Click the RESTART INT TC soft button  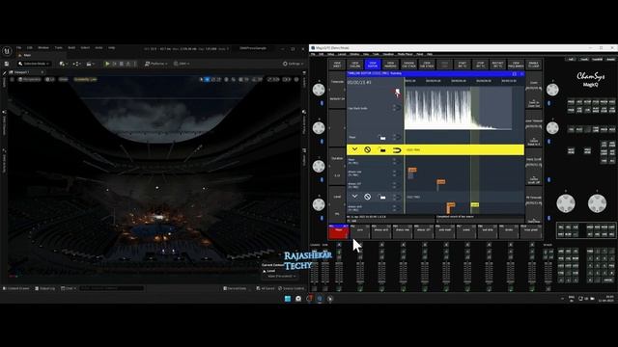[x=498, y=65]
